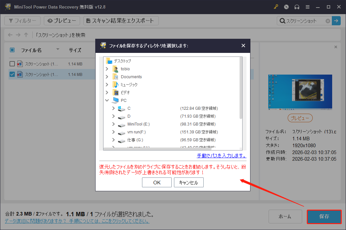The width and height of the screenshot is (346, 230).
Task: Check the unselected スクリーンショット file checkbox
Action: 12,64
